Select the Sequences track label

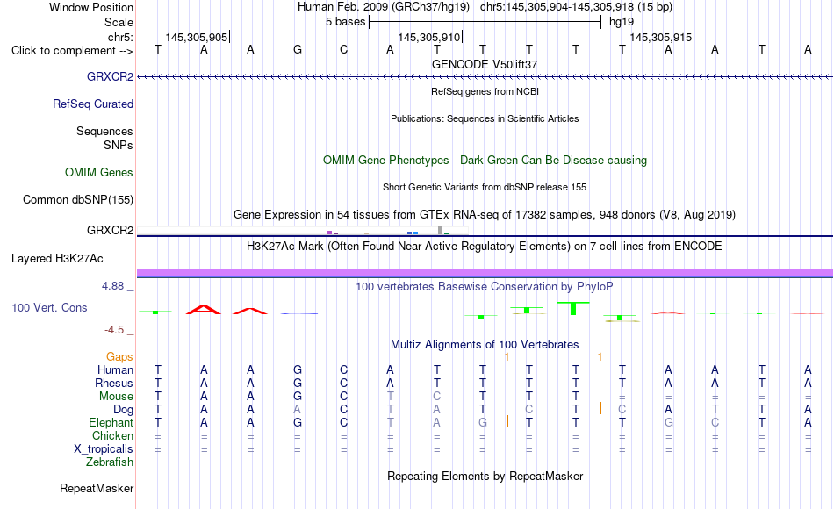(104, 132)
